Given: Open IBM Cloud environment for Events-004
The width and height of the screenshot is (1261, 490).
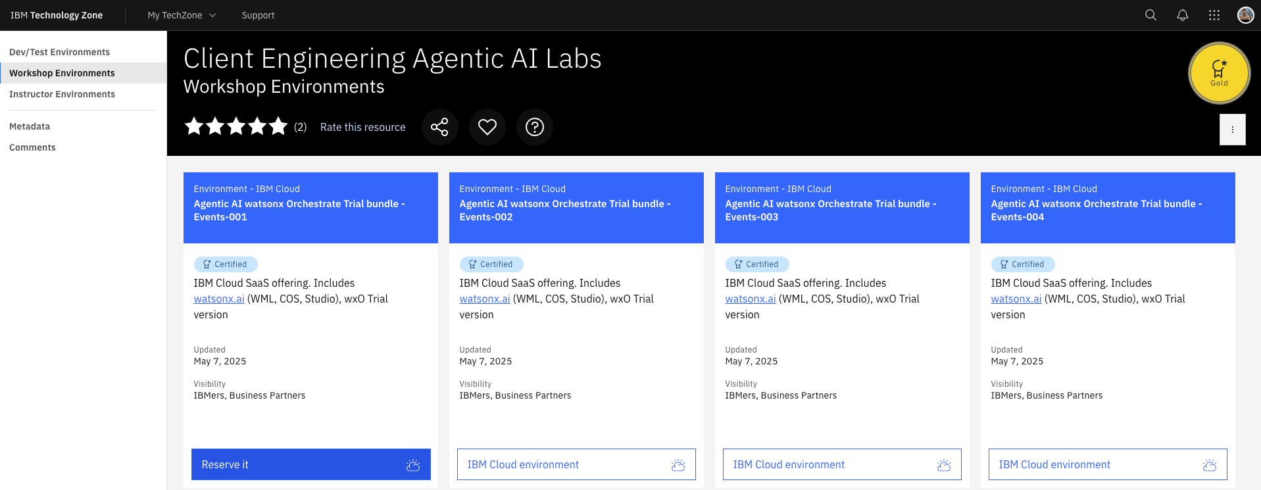Looking at the screenshot, I should tap(1108, 464).
